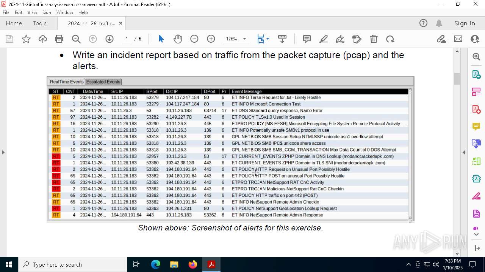Click the 'Event Message' column header
This screenshot has width=485, height=272.
(247, 91)
